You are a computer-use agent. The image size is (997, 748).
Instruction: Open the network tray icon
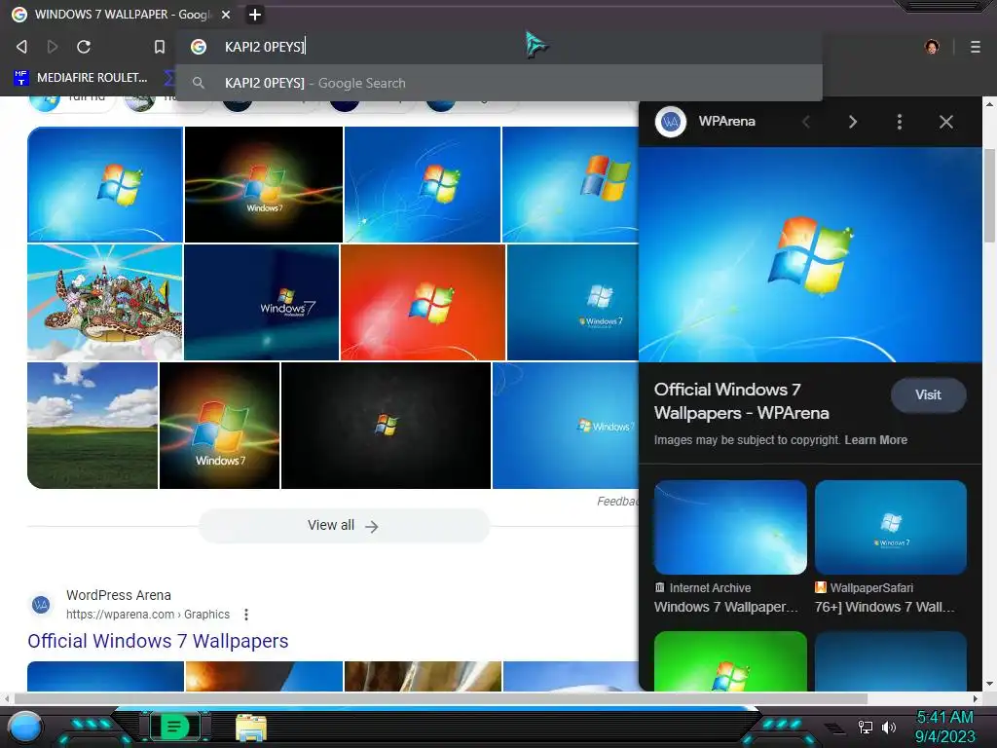pos(865,727)
